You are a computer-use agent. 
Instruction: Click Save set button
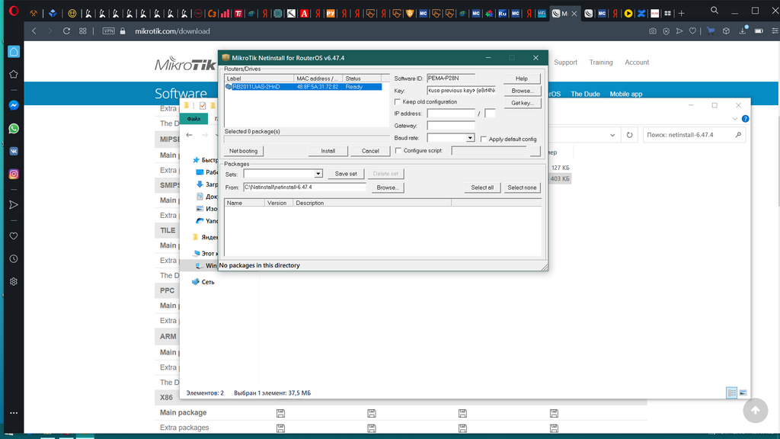(346, 174)
